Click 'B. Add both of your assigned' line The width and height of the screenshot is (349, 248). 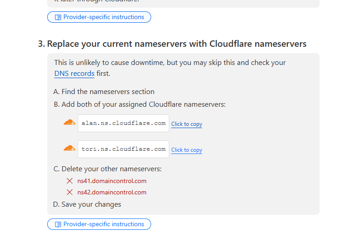pyautogui.click(x=140, y=104)
